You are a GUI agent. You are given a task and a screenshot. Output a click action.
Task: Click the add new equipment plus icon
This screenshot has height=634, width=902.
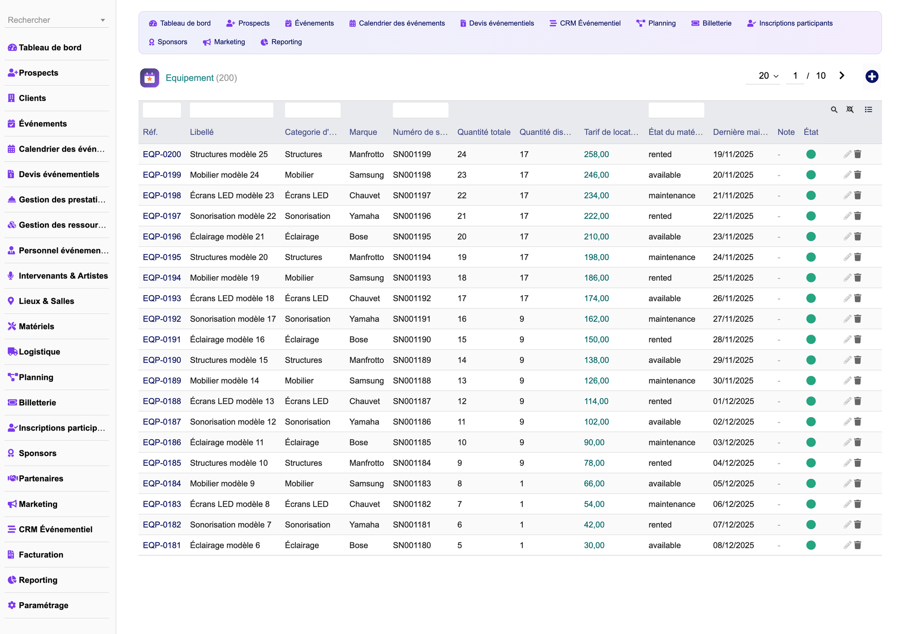tap(871, 76)
